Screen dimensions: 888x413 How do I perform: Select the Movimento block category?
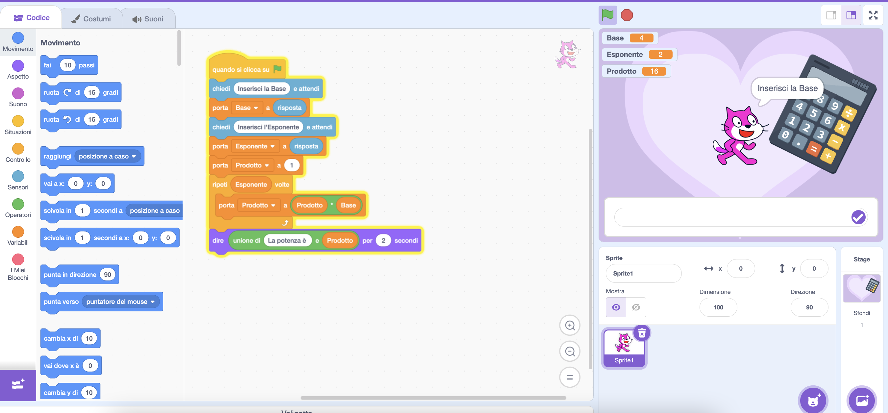(18, 42)
